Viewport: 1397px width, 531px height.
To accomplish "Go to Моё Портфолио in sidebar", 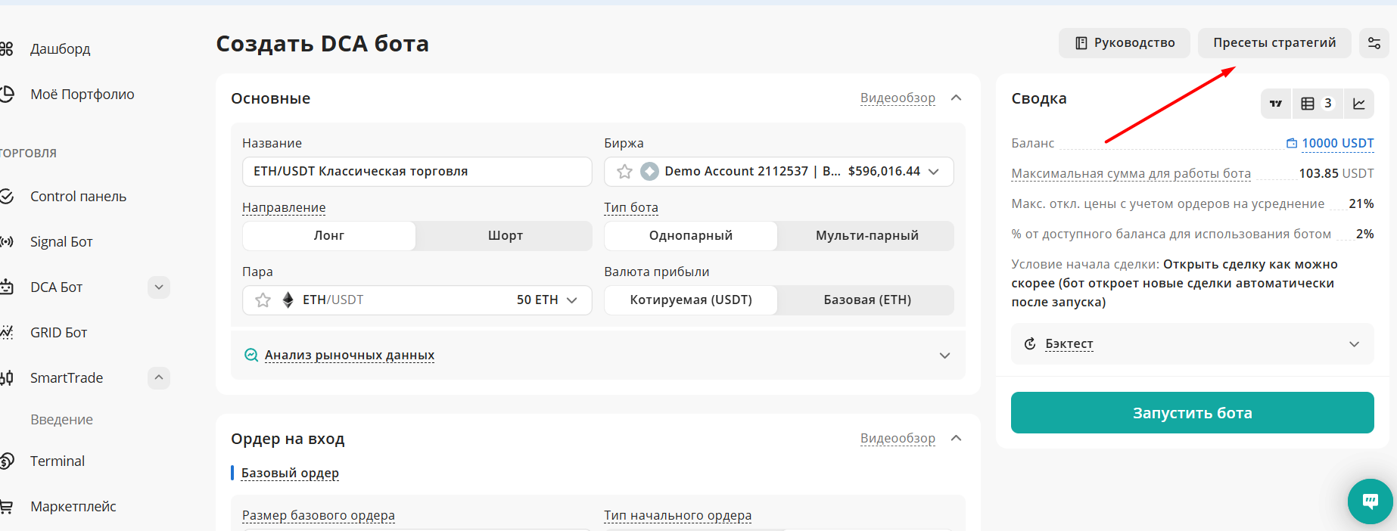I will (82, 95).
